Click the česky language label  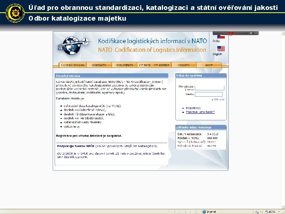point(216,41)
